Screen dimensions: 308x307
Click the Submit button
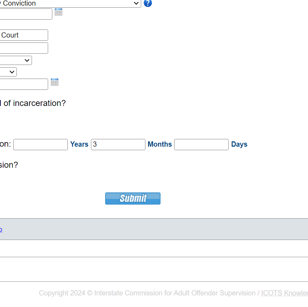[x=133, y=199]
